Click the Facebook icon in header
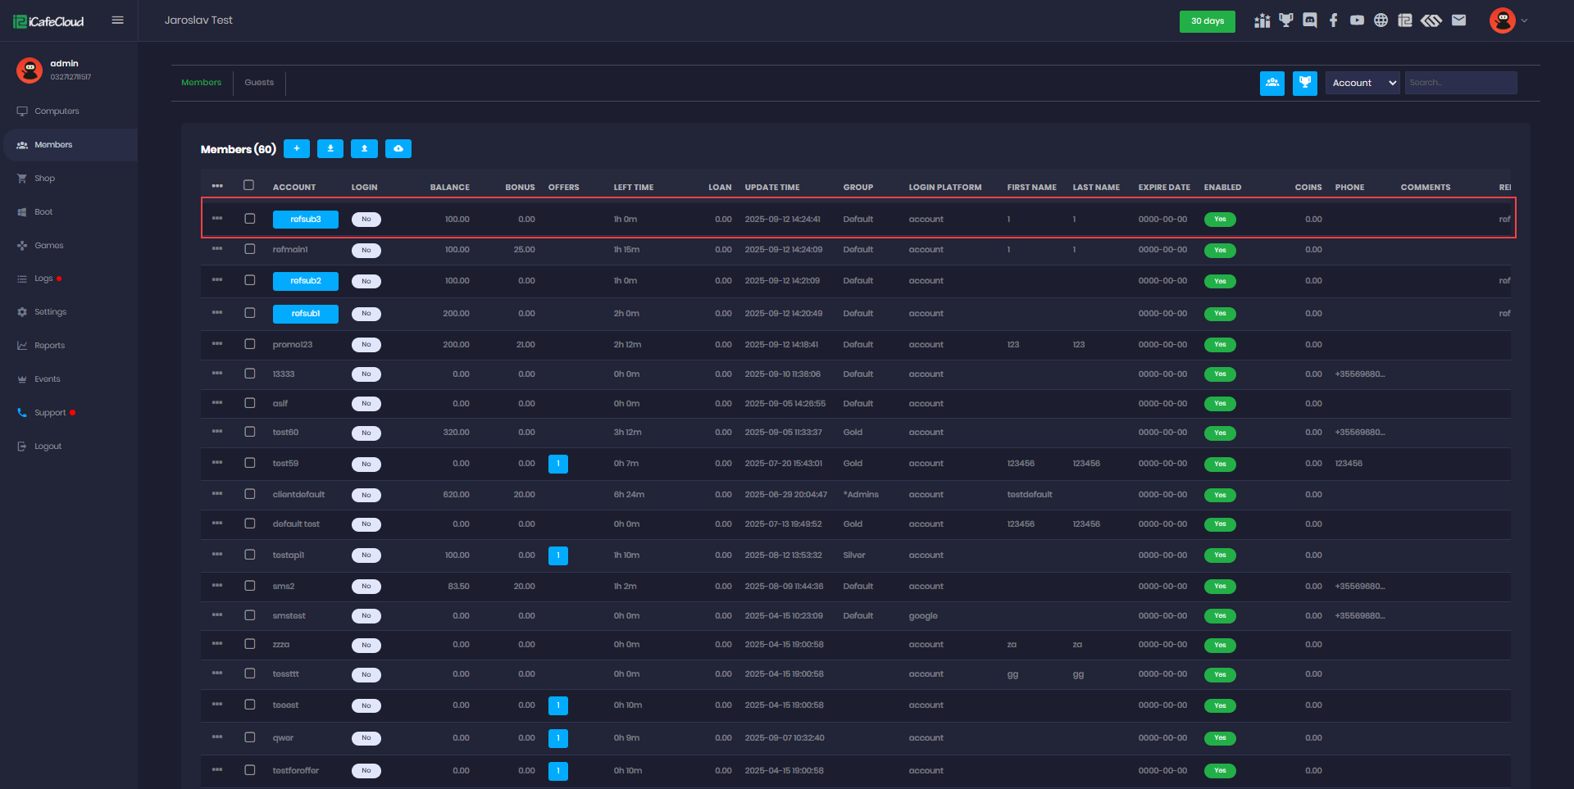 click(1334, 20)
